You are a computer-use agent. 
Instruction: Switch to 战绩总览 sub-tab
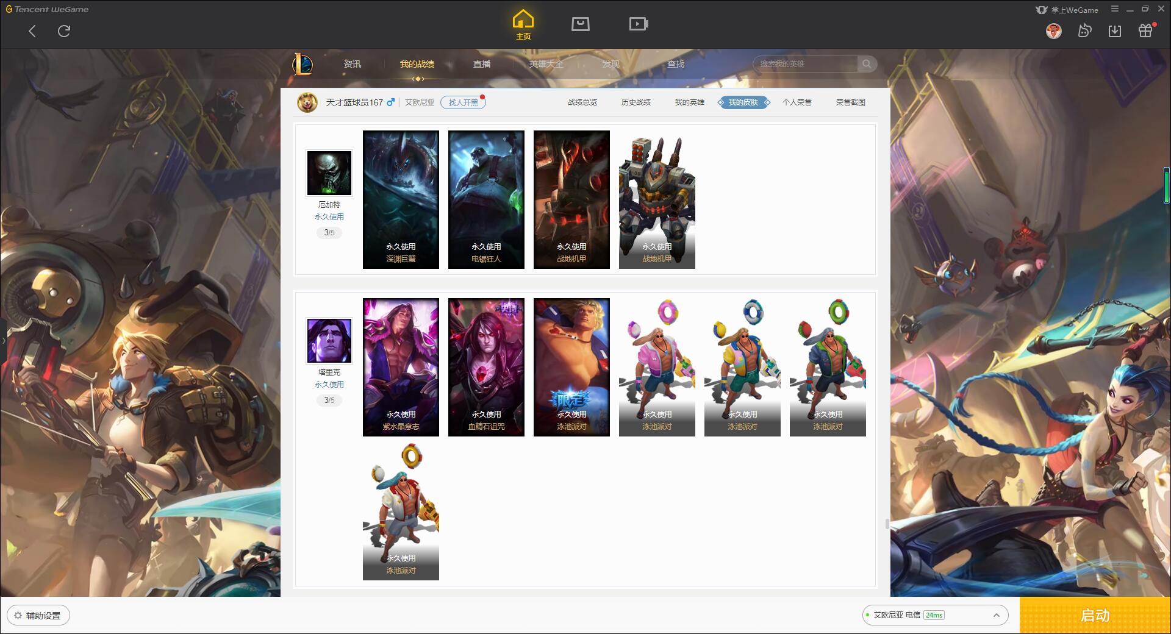pyautogui.click(x=582, y=102)
